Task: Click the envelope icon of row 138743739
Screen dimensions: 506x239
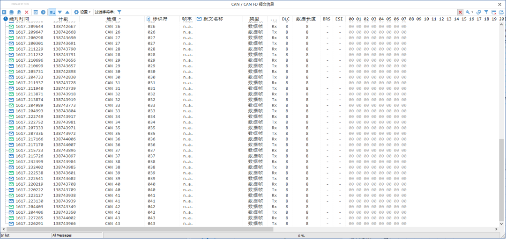Action: [11, 88]
